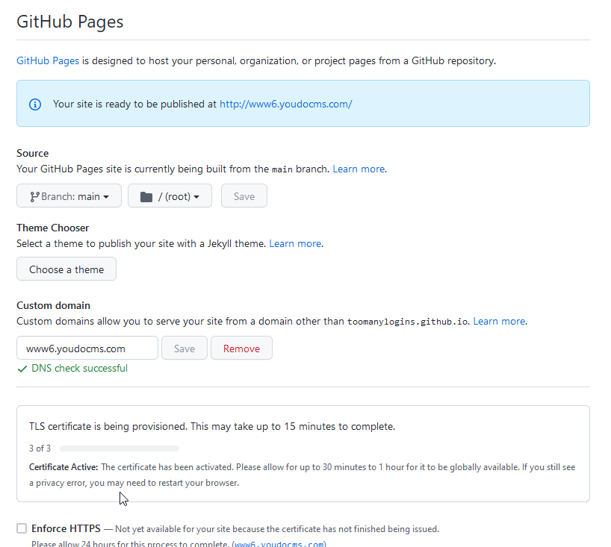This screenshot has width=611, height=547.
Task: Open Learn more link for custom domains
Action: click(500, 322)
